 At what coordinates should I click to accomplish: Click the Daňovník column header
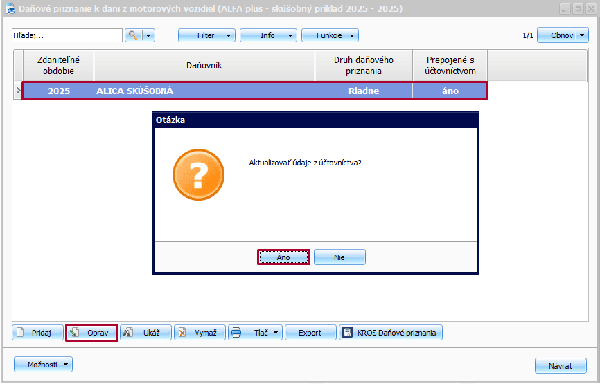point(204,66)
